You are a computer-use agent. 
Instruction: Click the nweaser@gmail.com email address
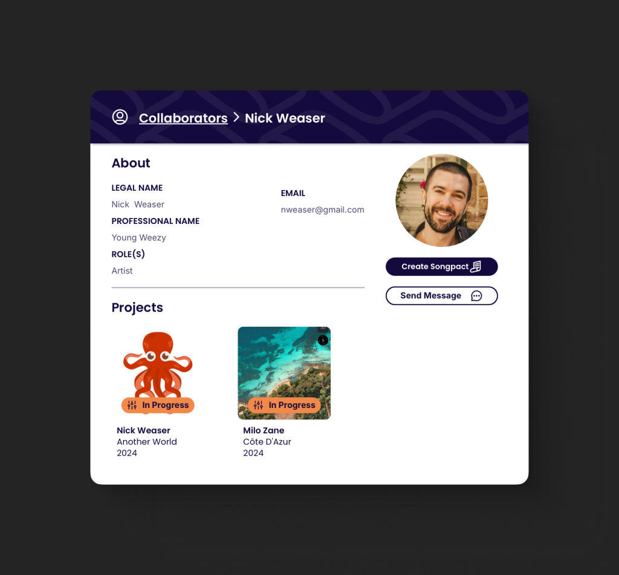(322, 210)
